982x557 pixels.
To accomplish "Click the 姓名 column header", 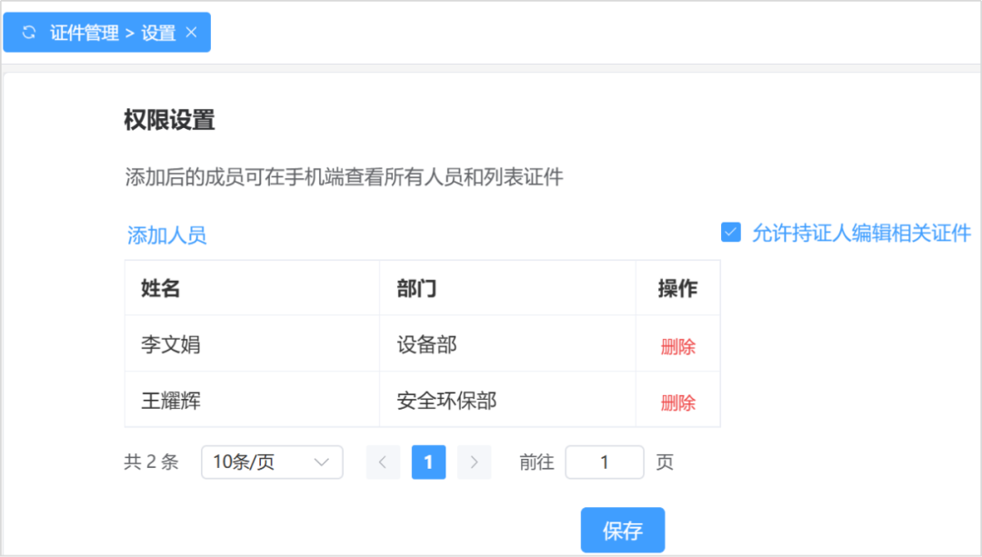I will point(161,289).
